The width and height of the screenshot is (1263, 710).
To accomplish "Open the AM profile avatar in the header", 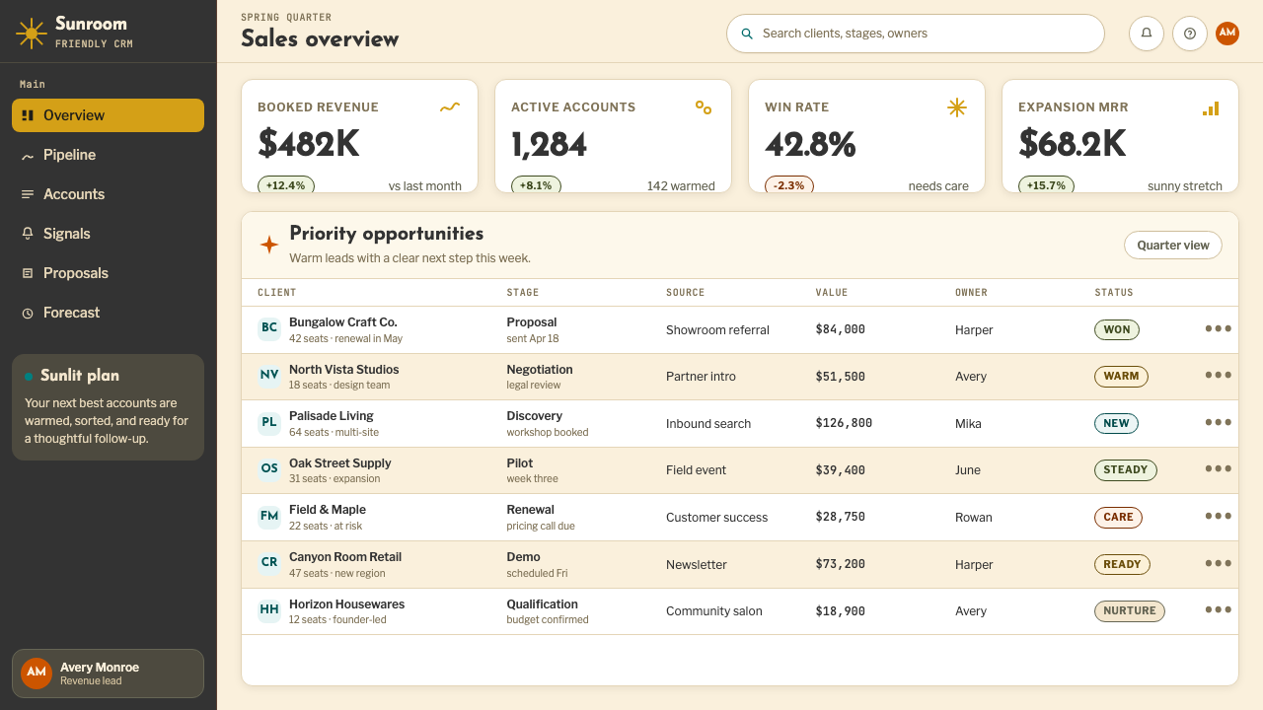I will (x=1227, y=33).
